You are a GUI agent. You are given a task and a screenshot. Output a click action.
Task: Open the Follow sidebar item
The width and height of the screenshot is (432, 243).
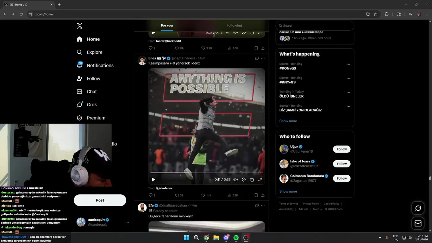88,78
